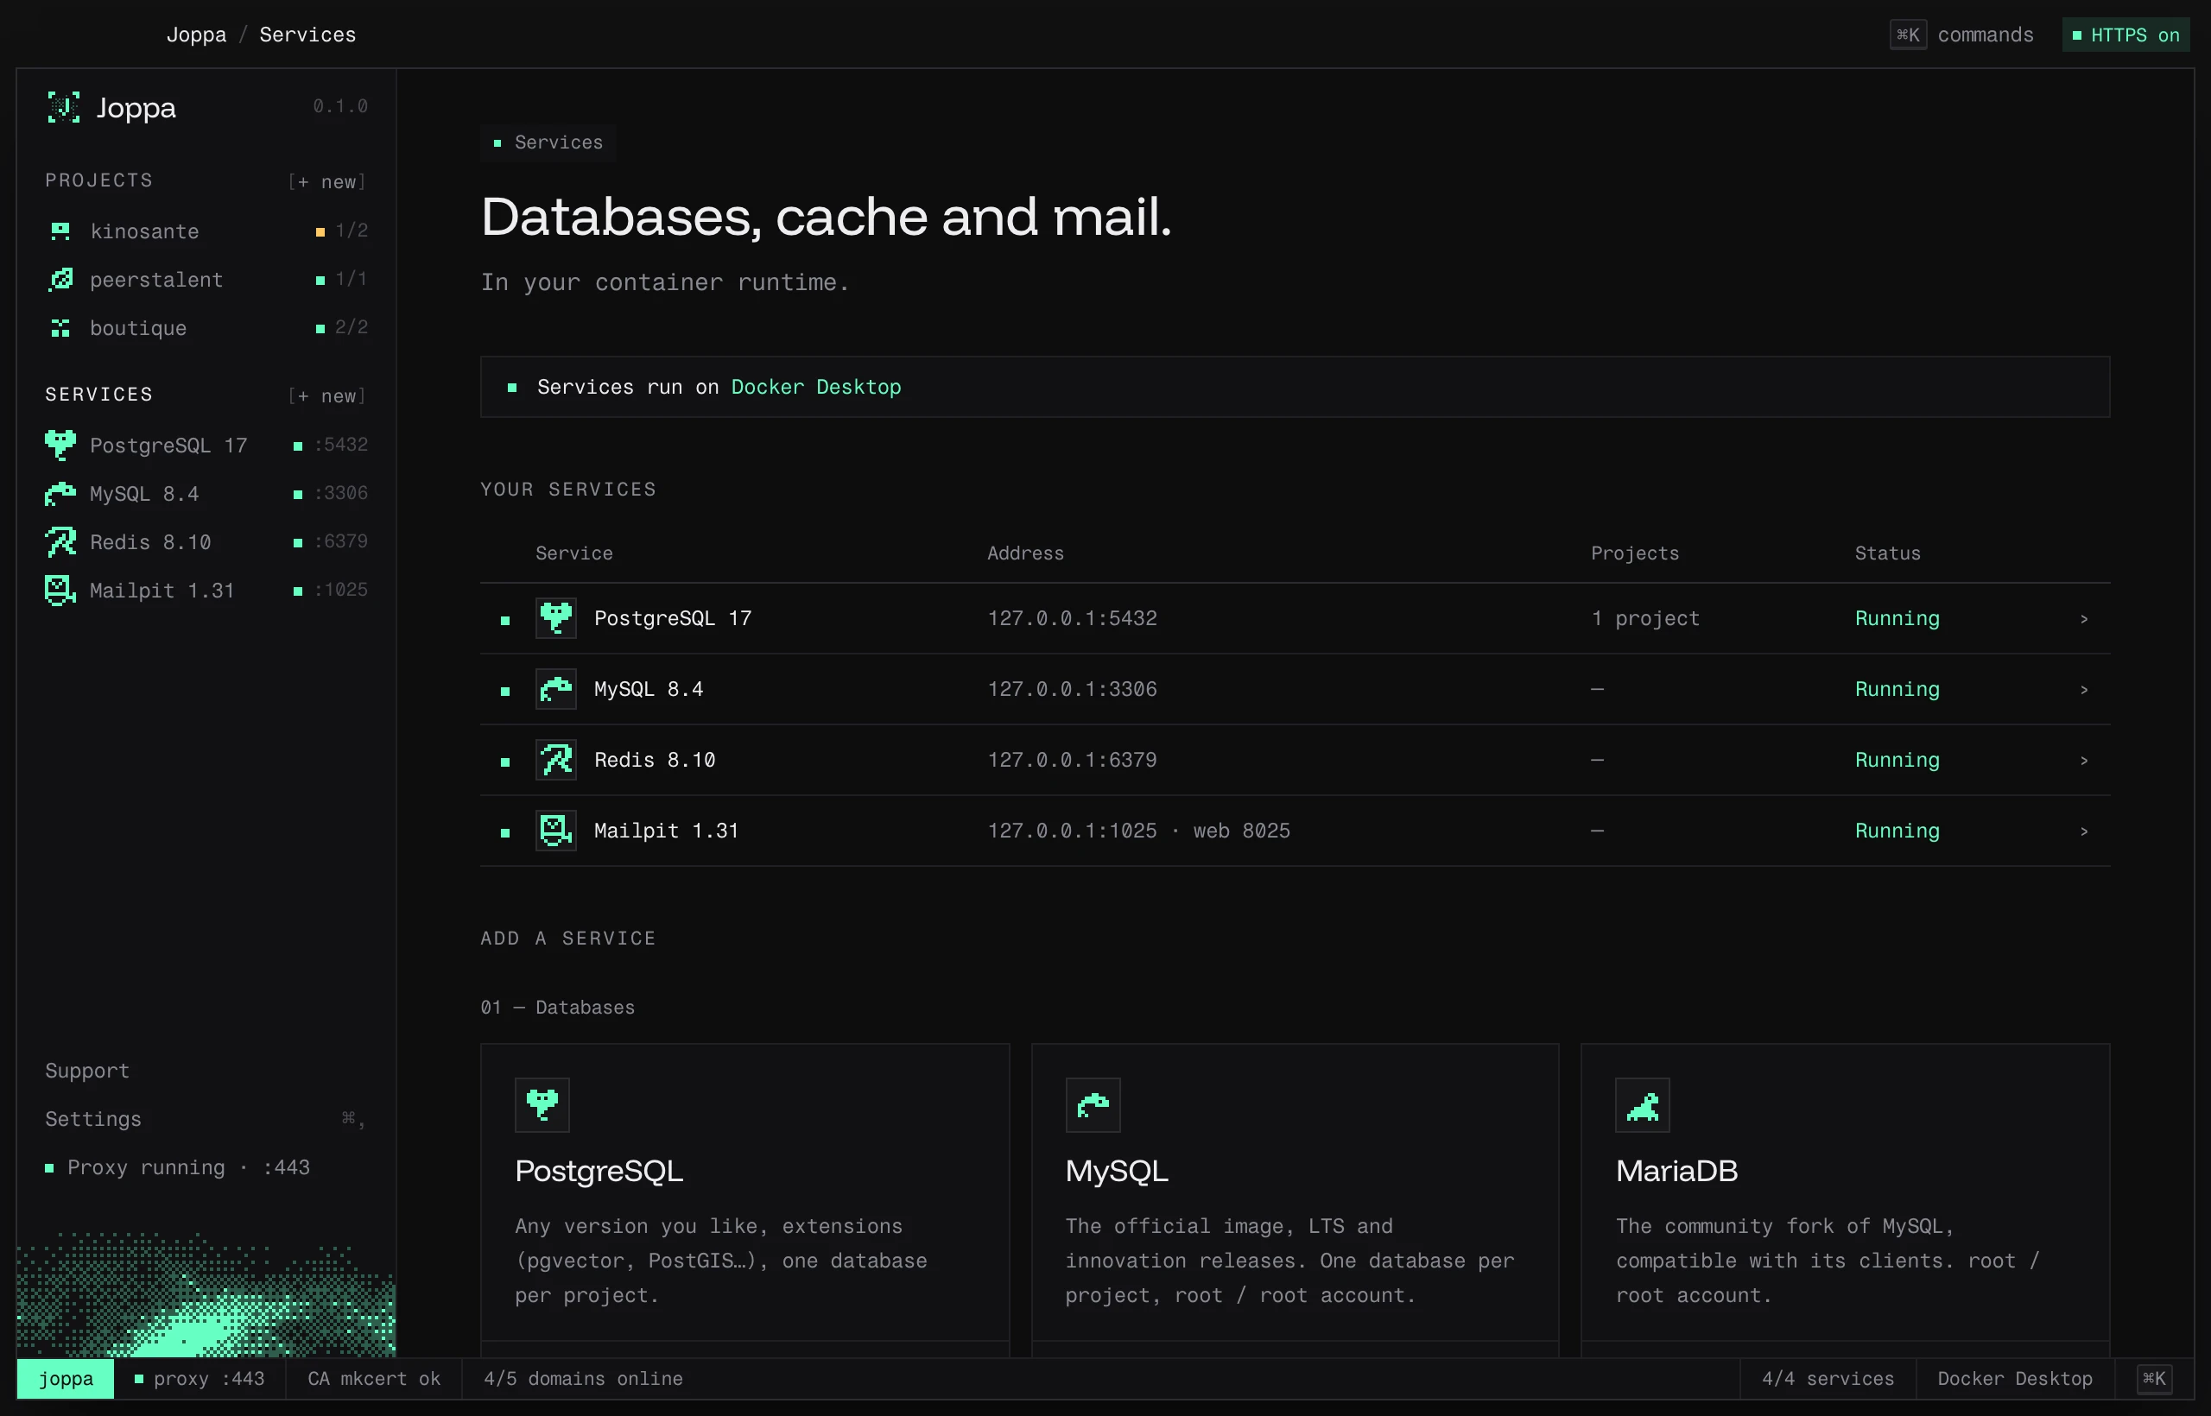Click the :3306 port in sidebar
The image size is (2211, 1416).
pyautogui.click(x=341, y=494)
